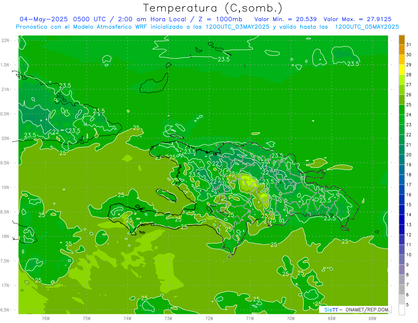Click the '5' label on the color scale

[408, 305]
